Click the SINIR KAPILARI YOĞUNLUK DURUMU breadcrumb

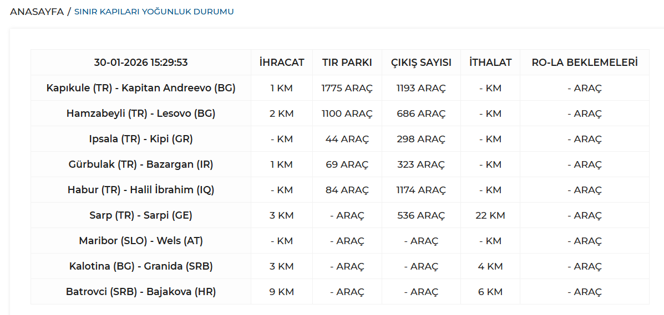154,12
